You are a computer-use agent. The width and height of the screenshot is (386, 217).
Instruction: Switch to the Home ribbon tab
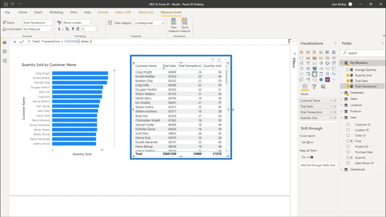23,13
